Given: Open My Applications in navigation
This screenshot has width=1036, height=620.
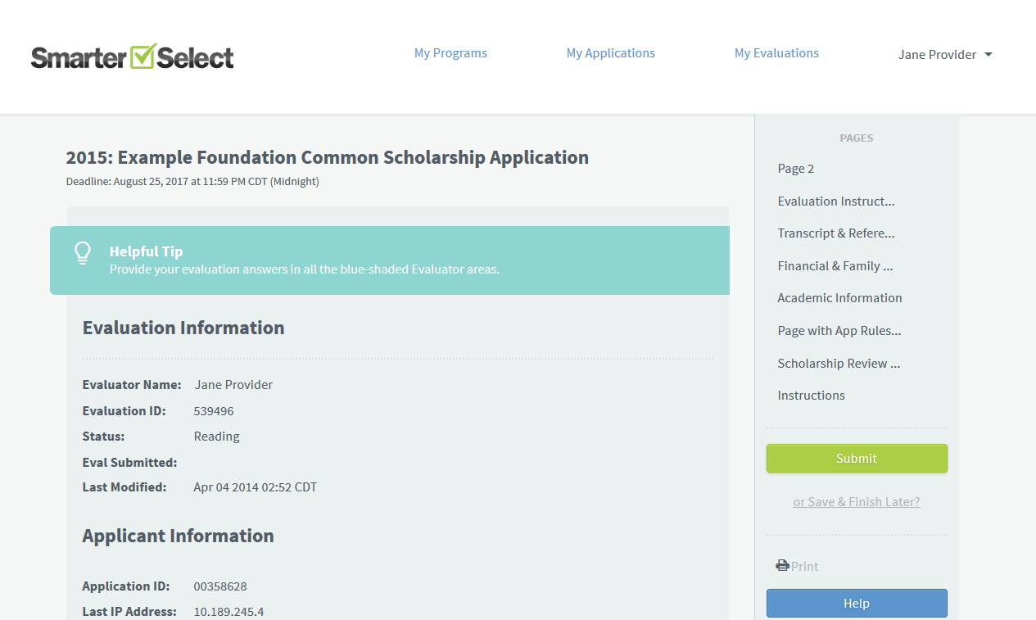Looking at the screenshot, I should tap(610, 53).
